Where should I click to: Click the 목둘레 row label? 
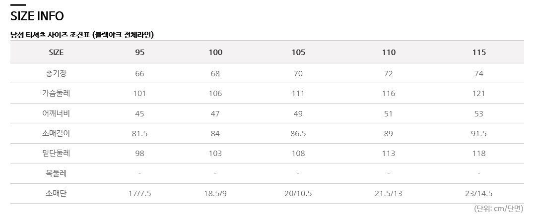click(56, 173)
